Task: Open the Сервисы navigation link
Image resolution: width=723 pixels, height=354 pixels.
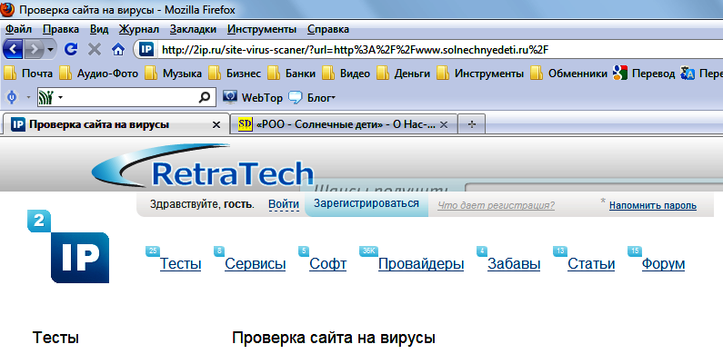Action: click(255, 264)
